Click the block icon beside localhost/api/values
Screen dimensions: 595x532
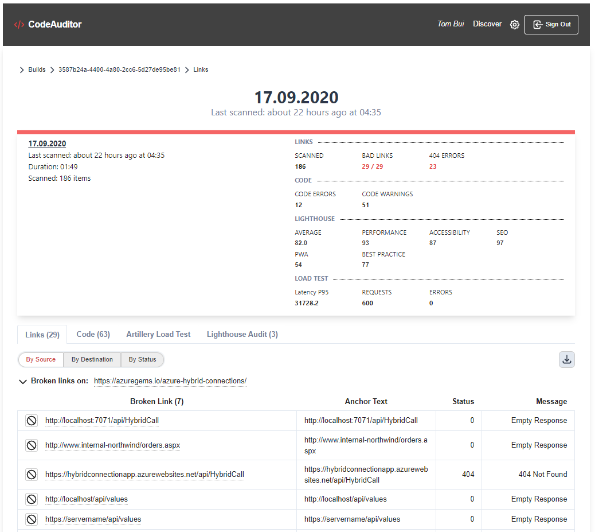coord(31,499)
